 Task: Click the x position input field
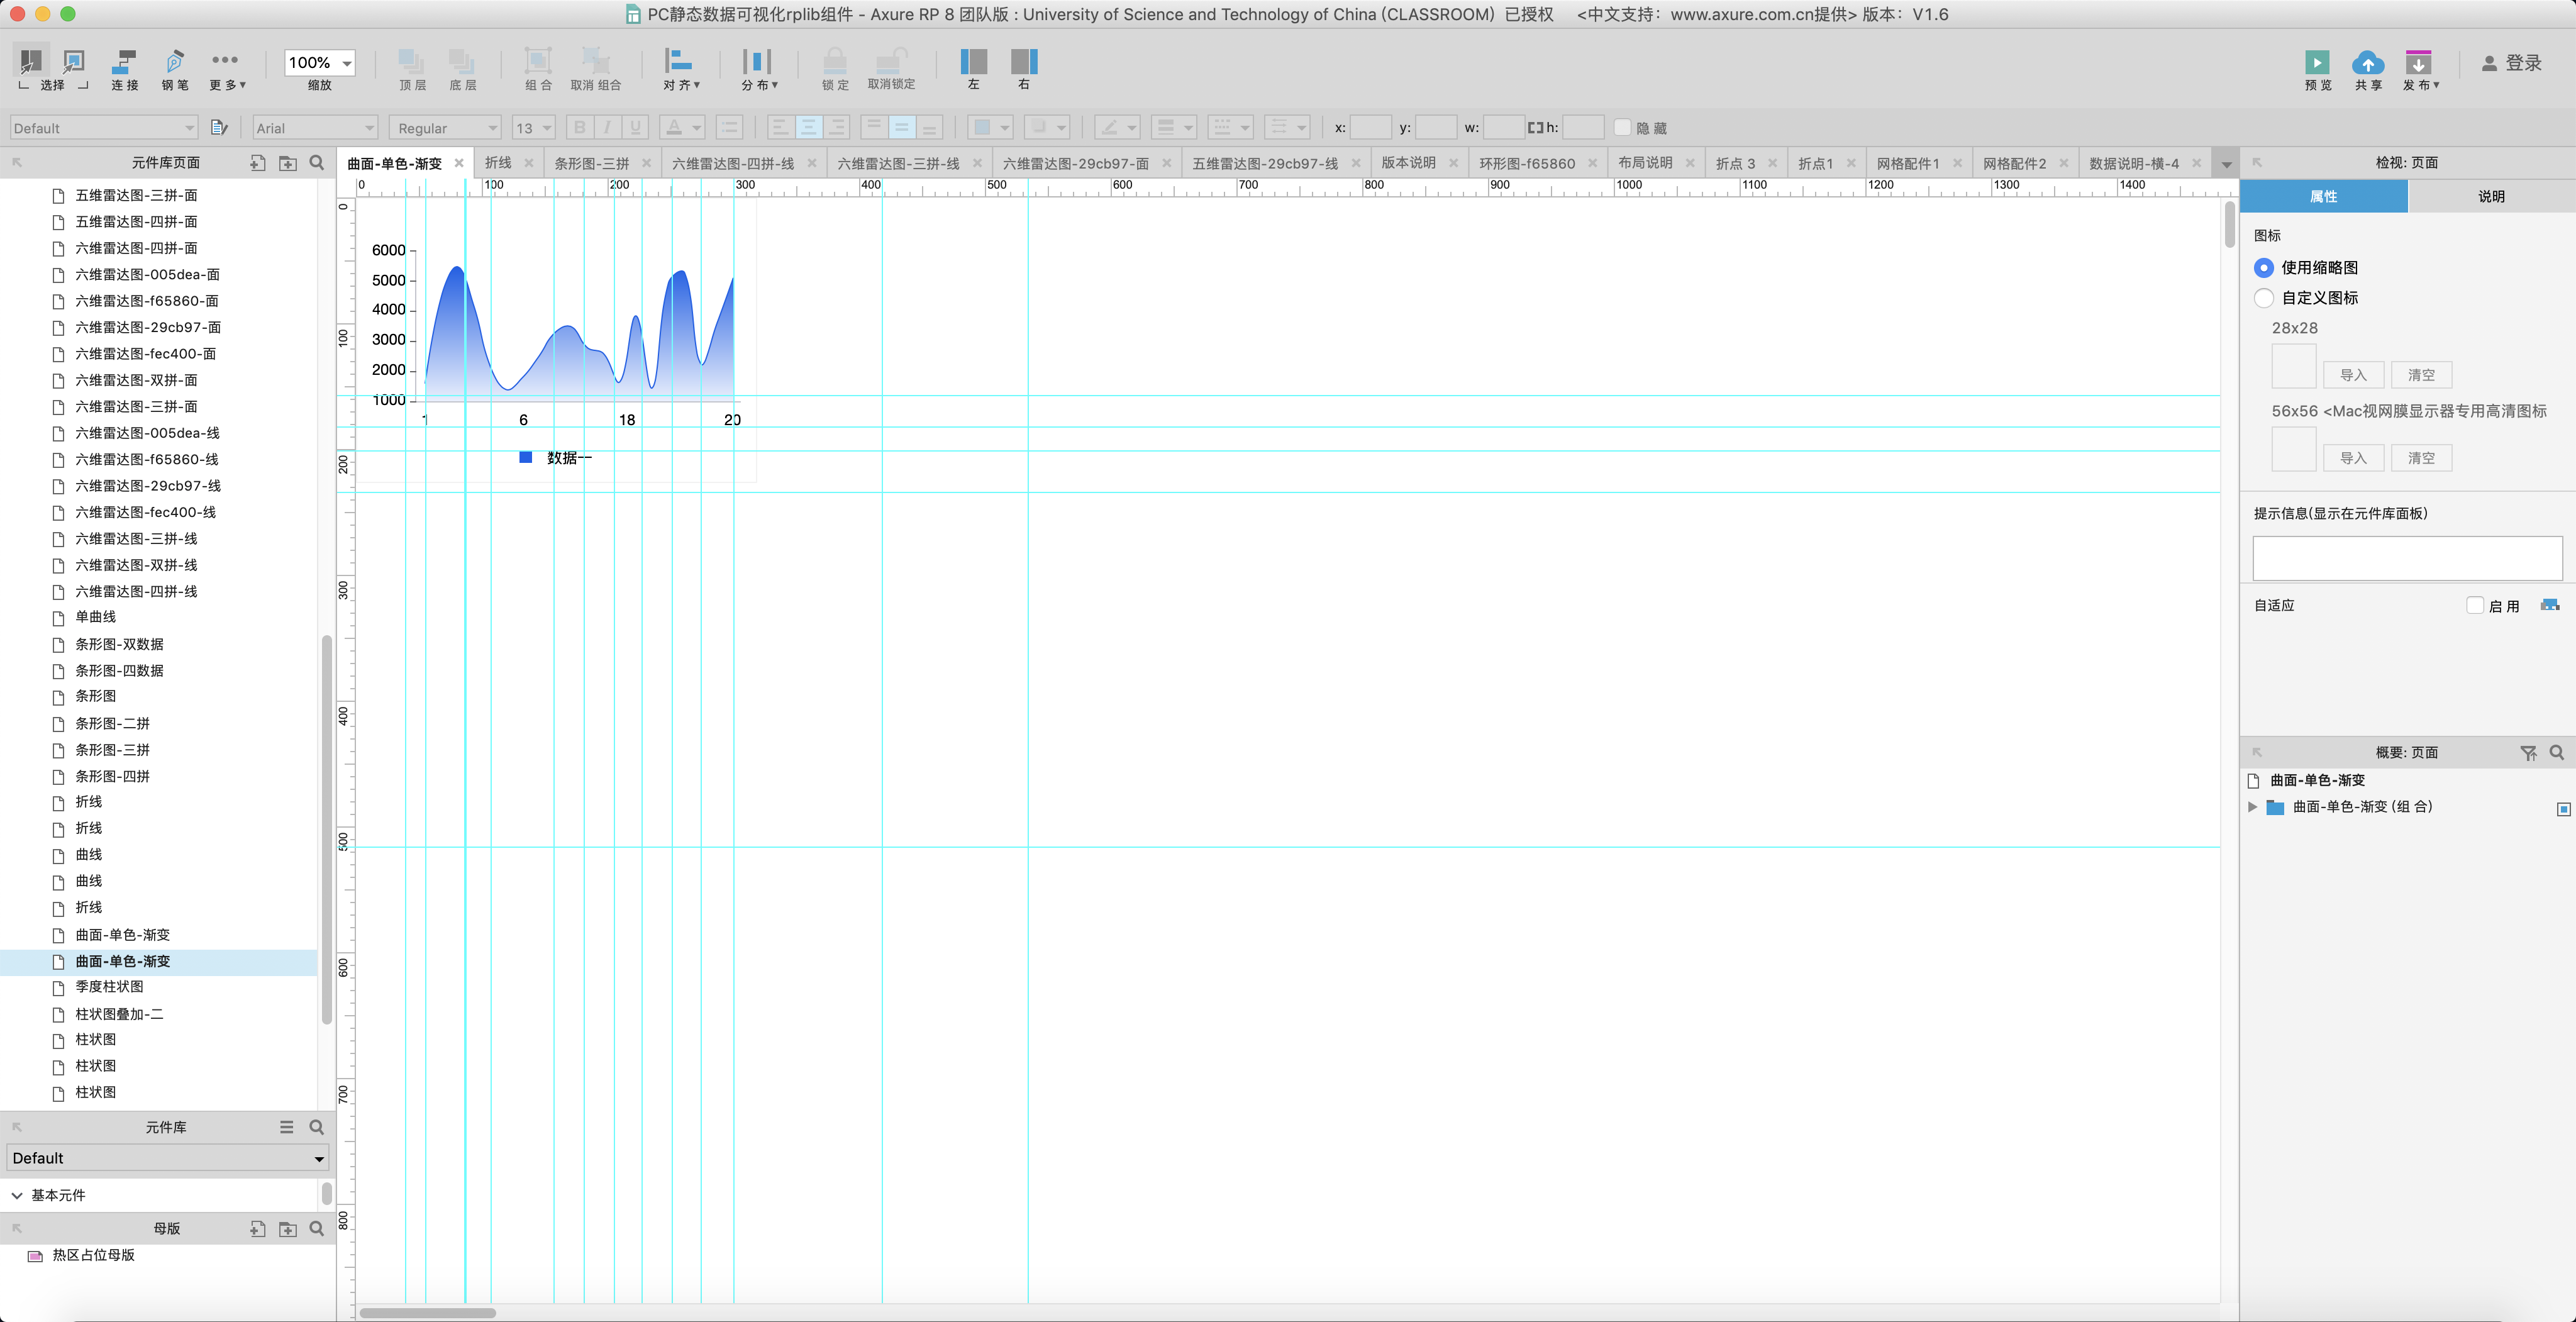(x=1371, y=128)
